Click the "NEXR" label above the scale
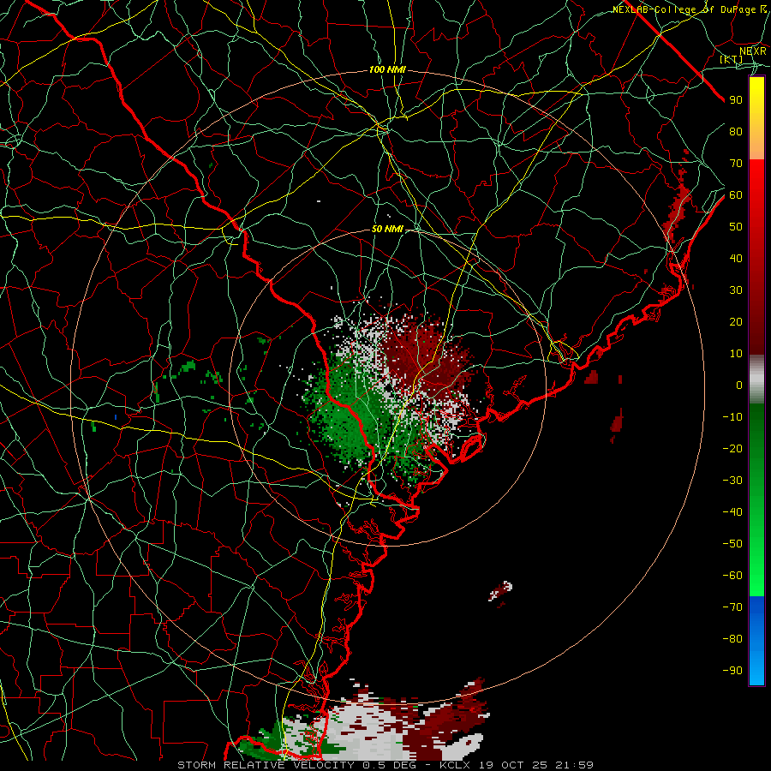 pyautogui.click(x=752, y=51)
